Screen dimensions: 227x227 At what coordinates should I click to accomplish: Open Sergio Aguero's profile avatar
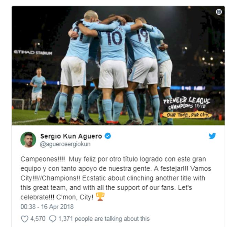28,140
